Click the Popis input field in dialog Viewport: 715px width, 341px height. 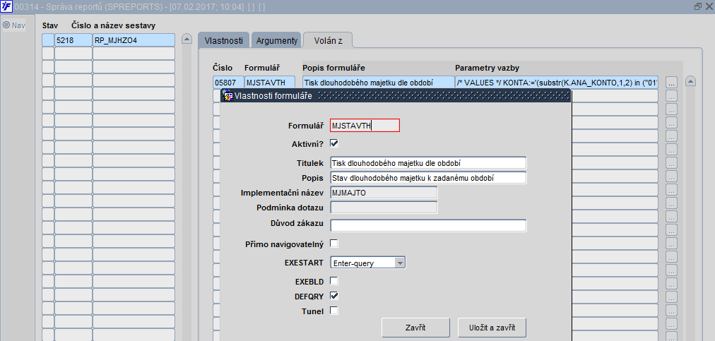click(x=428, y=178)
